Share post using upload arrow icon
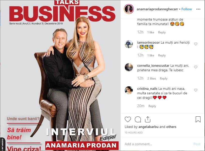This screenshot has width=205, height=151. coord(148,119)
